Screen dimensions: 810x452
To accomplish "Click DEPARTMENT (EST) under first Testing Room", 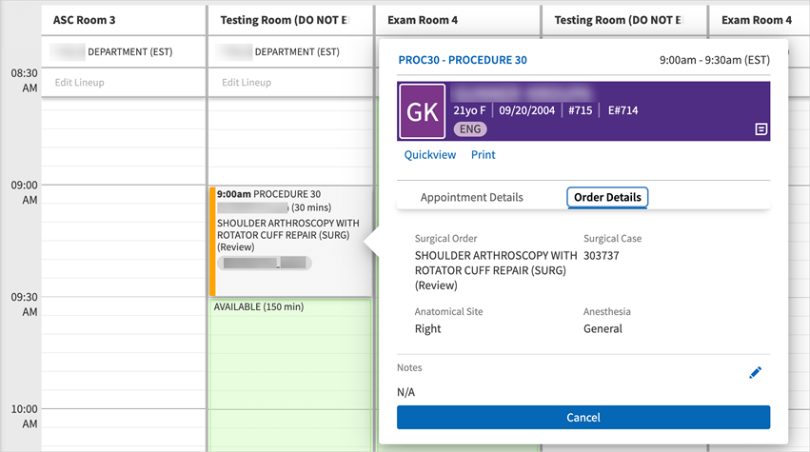I will point(297,52).
